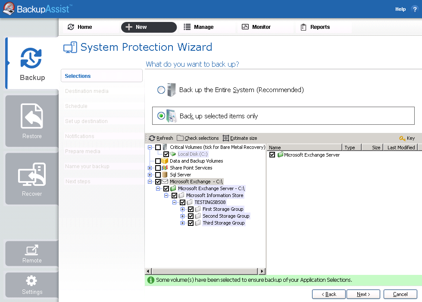422x302 pixels.
Task: Collapse Microsoft Exchange Server - C:\ node
Action: 158,188
